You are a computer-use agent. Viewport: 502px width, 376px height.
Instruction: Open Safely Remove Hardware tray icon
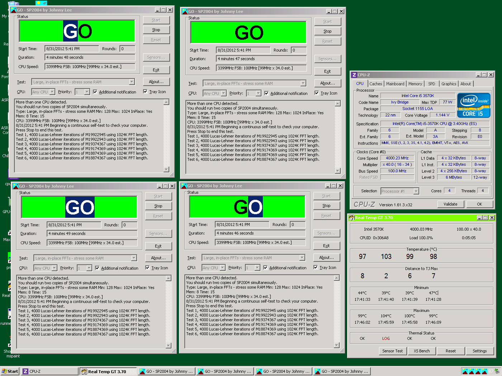497,371
